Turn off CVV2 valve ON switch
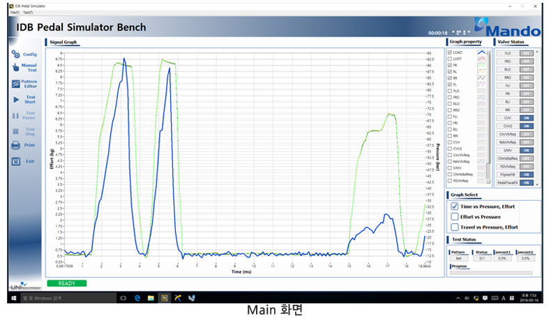This screenshot has height=318, width=549. 526,126
